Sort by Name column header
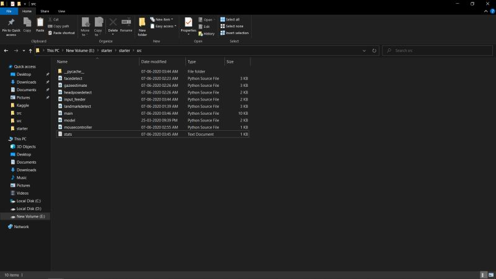This screenshot has width=496, height=279. point(97,61)
